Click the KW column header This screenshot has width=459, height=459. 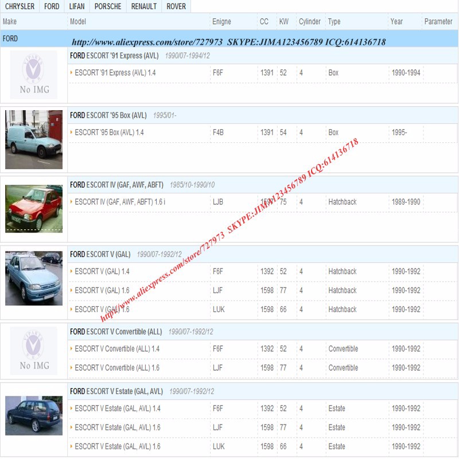[283, 21]
